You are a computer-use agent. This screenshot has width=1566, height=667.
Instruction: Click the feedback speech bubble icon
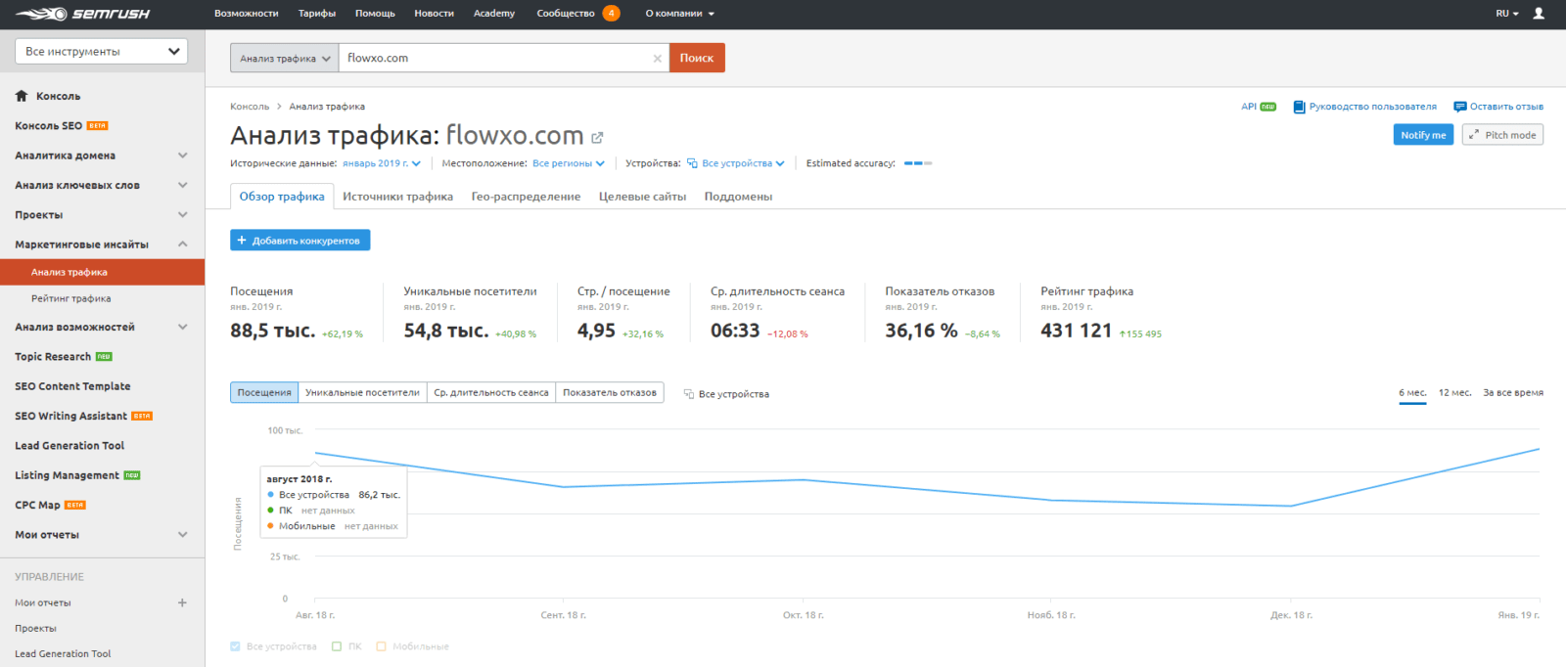pos(1459,107)
